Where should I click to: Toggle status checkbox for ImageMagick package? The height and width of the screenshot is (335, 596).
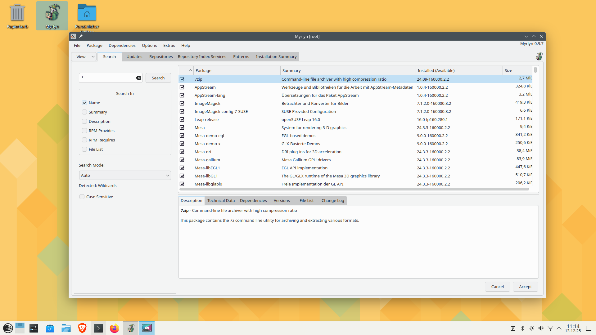(182, 103)
